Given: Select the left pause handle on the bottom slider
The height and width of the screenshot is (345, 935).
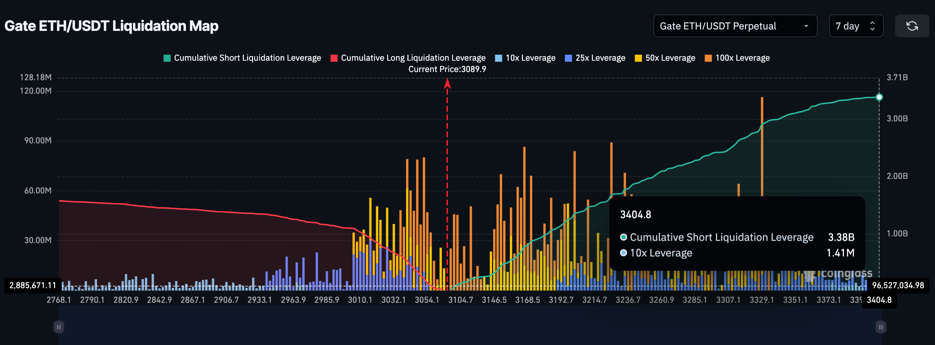Looking at the screenshot, I should tap(58, 327).
